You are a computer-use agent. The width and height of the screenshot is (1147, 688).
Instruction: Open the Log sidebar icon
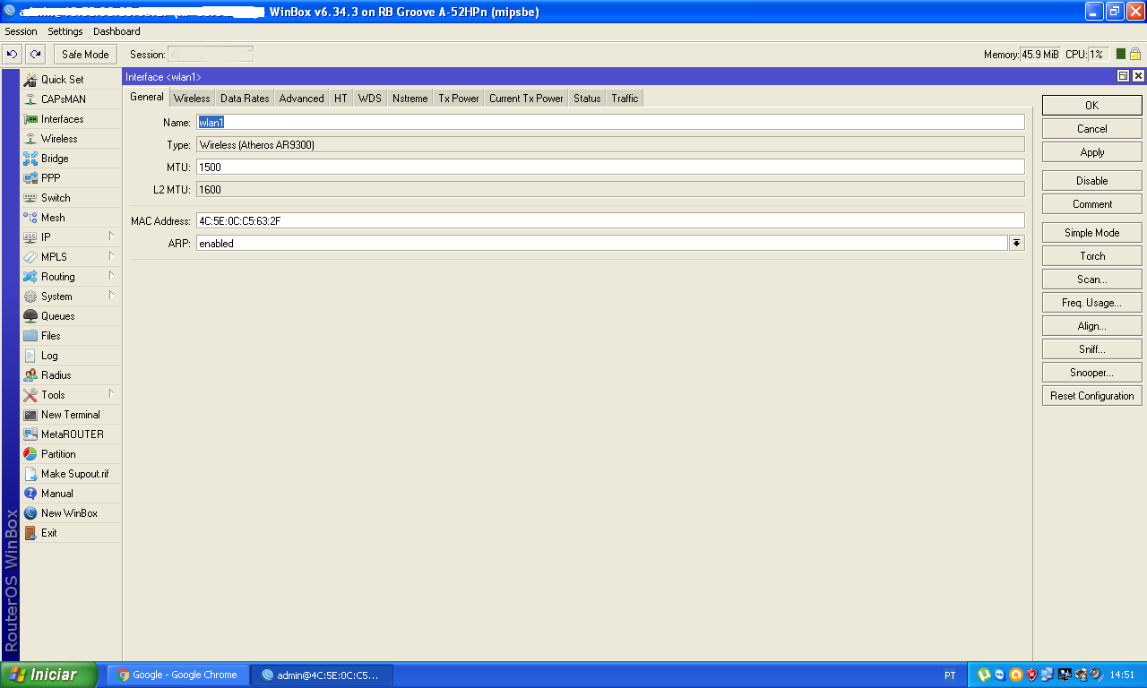[x=30, y=356]
